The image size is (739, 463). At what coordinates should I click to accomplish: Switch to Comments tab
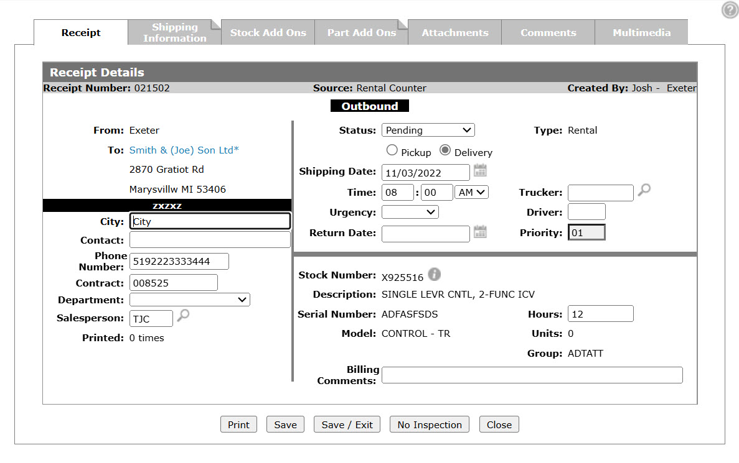click(548, 32)
